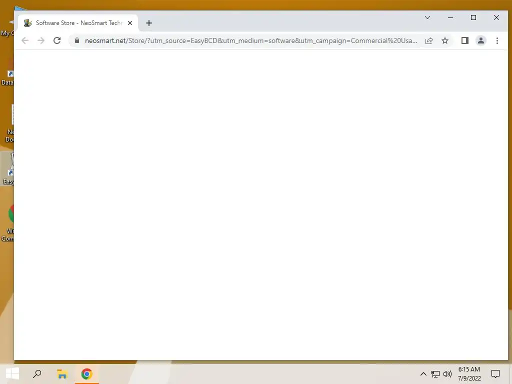Open the volume speaker tray icon
512x384 pixels.
pyautogui.click(x=447, y=374)
